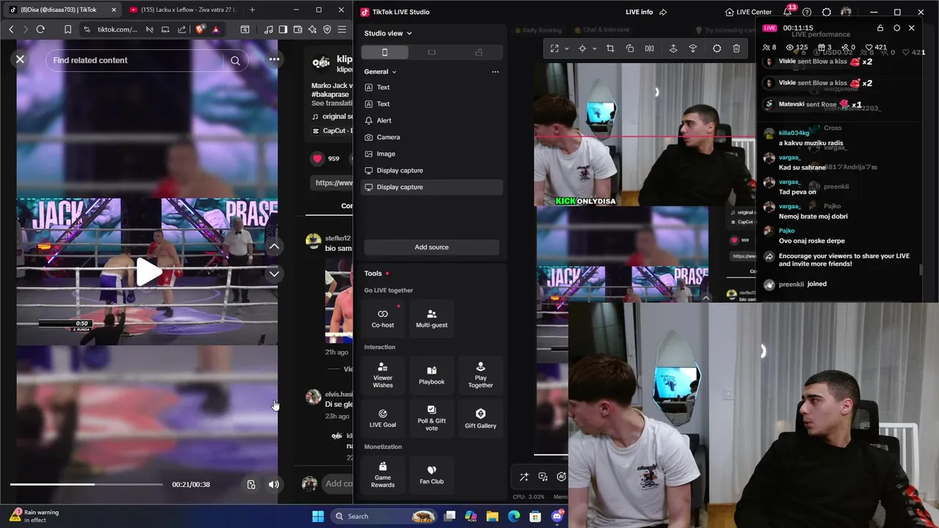Open the help question mark icon

click(x=807, y=12)
